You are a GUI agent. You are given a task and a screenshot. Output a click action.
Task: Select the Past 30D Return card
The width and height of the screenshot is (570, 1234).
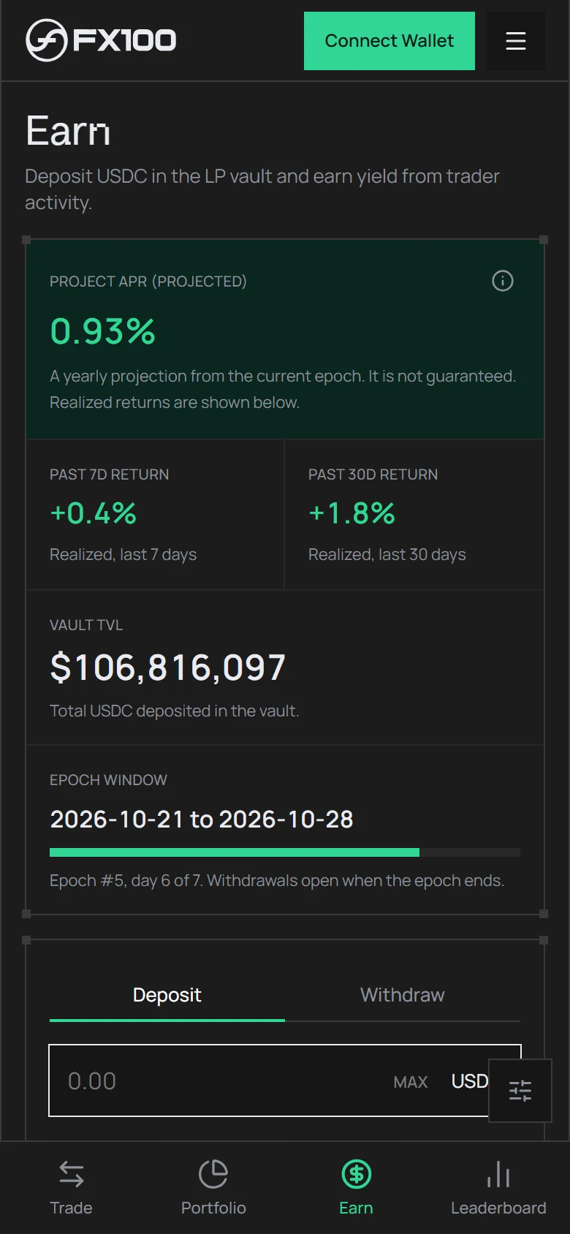click(x=414, y=515)
